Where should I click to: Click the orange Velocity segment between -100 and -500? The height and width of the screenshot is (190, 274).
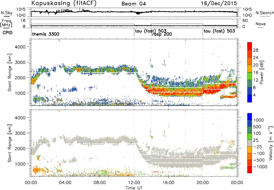(x=250, y=156)
